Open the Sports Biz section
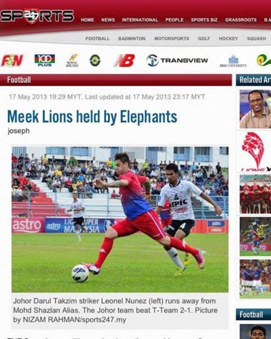271x339 pixels. [x=204, y=20]
